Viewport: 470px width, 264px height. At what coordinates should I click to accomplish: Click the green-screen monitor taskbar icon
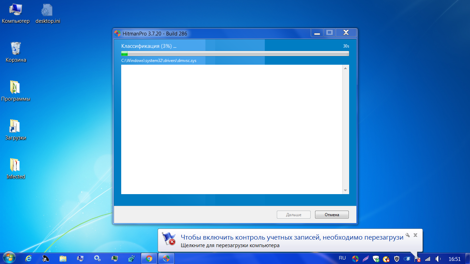(115, 258)
